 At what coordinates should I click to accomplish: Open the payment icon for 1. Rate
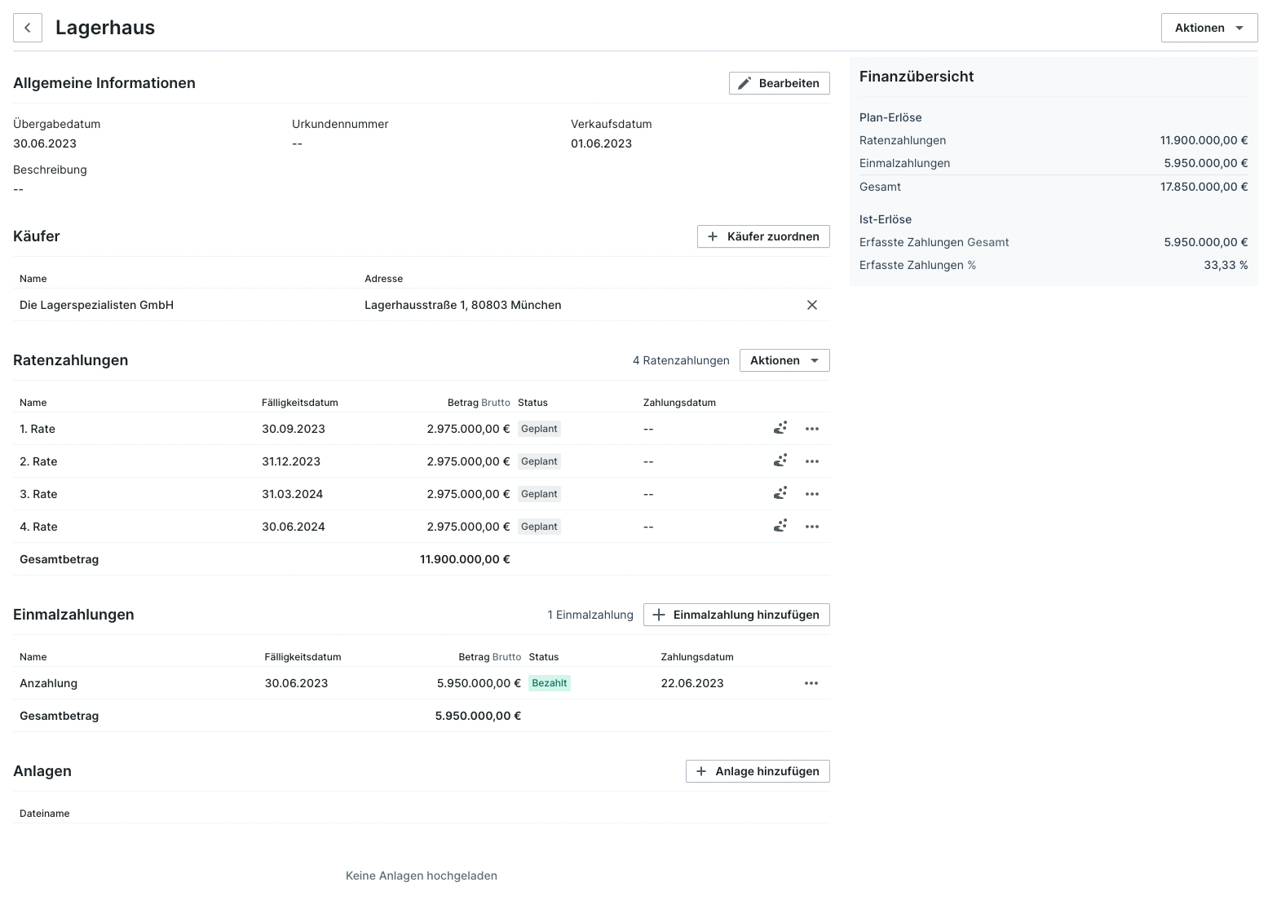[780, 428]
